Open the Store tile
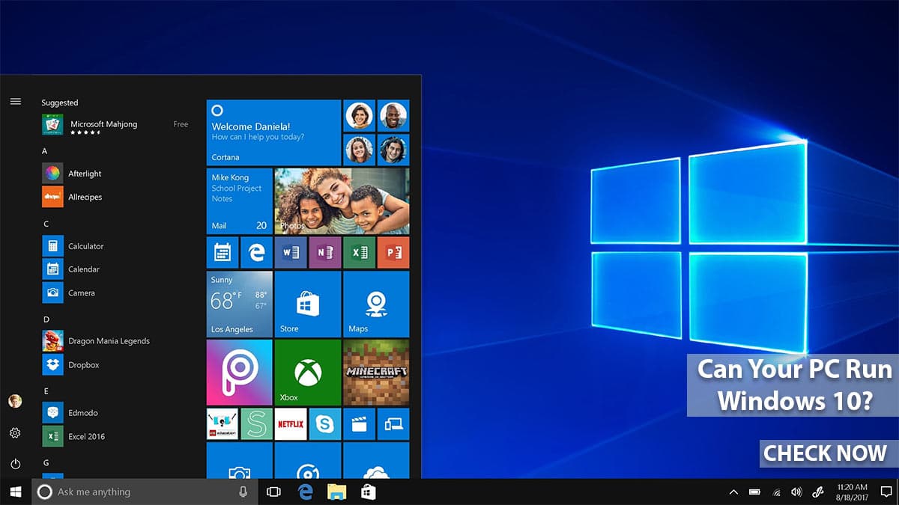This screenshot has height=505, width=899. [x=308, y=304]
